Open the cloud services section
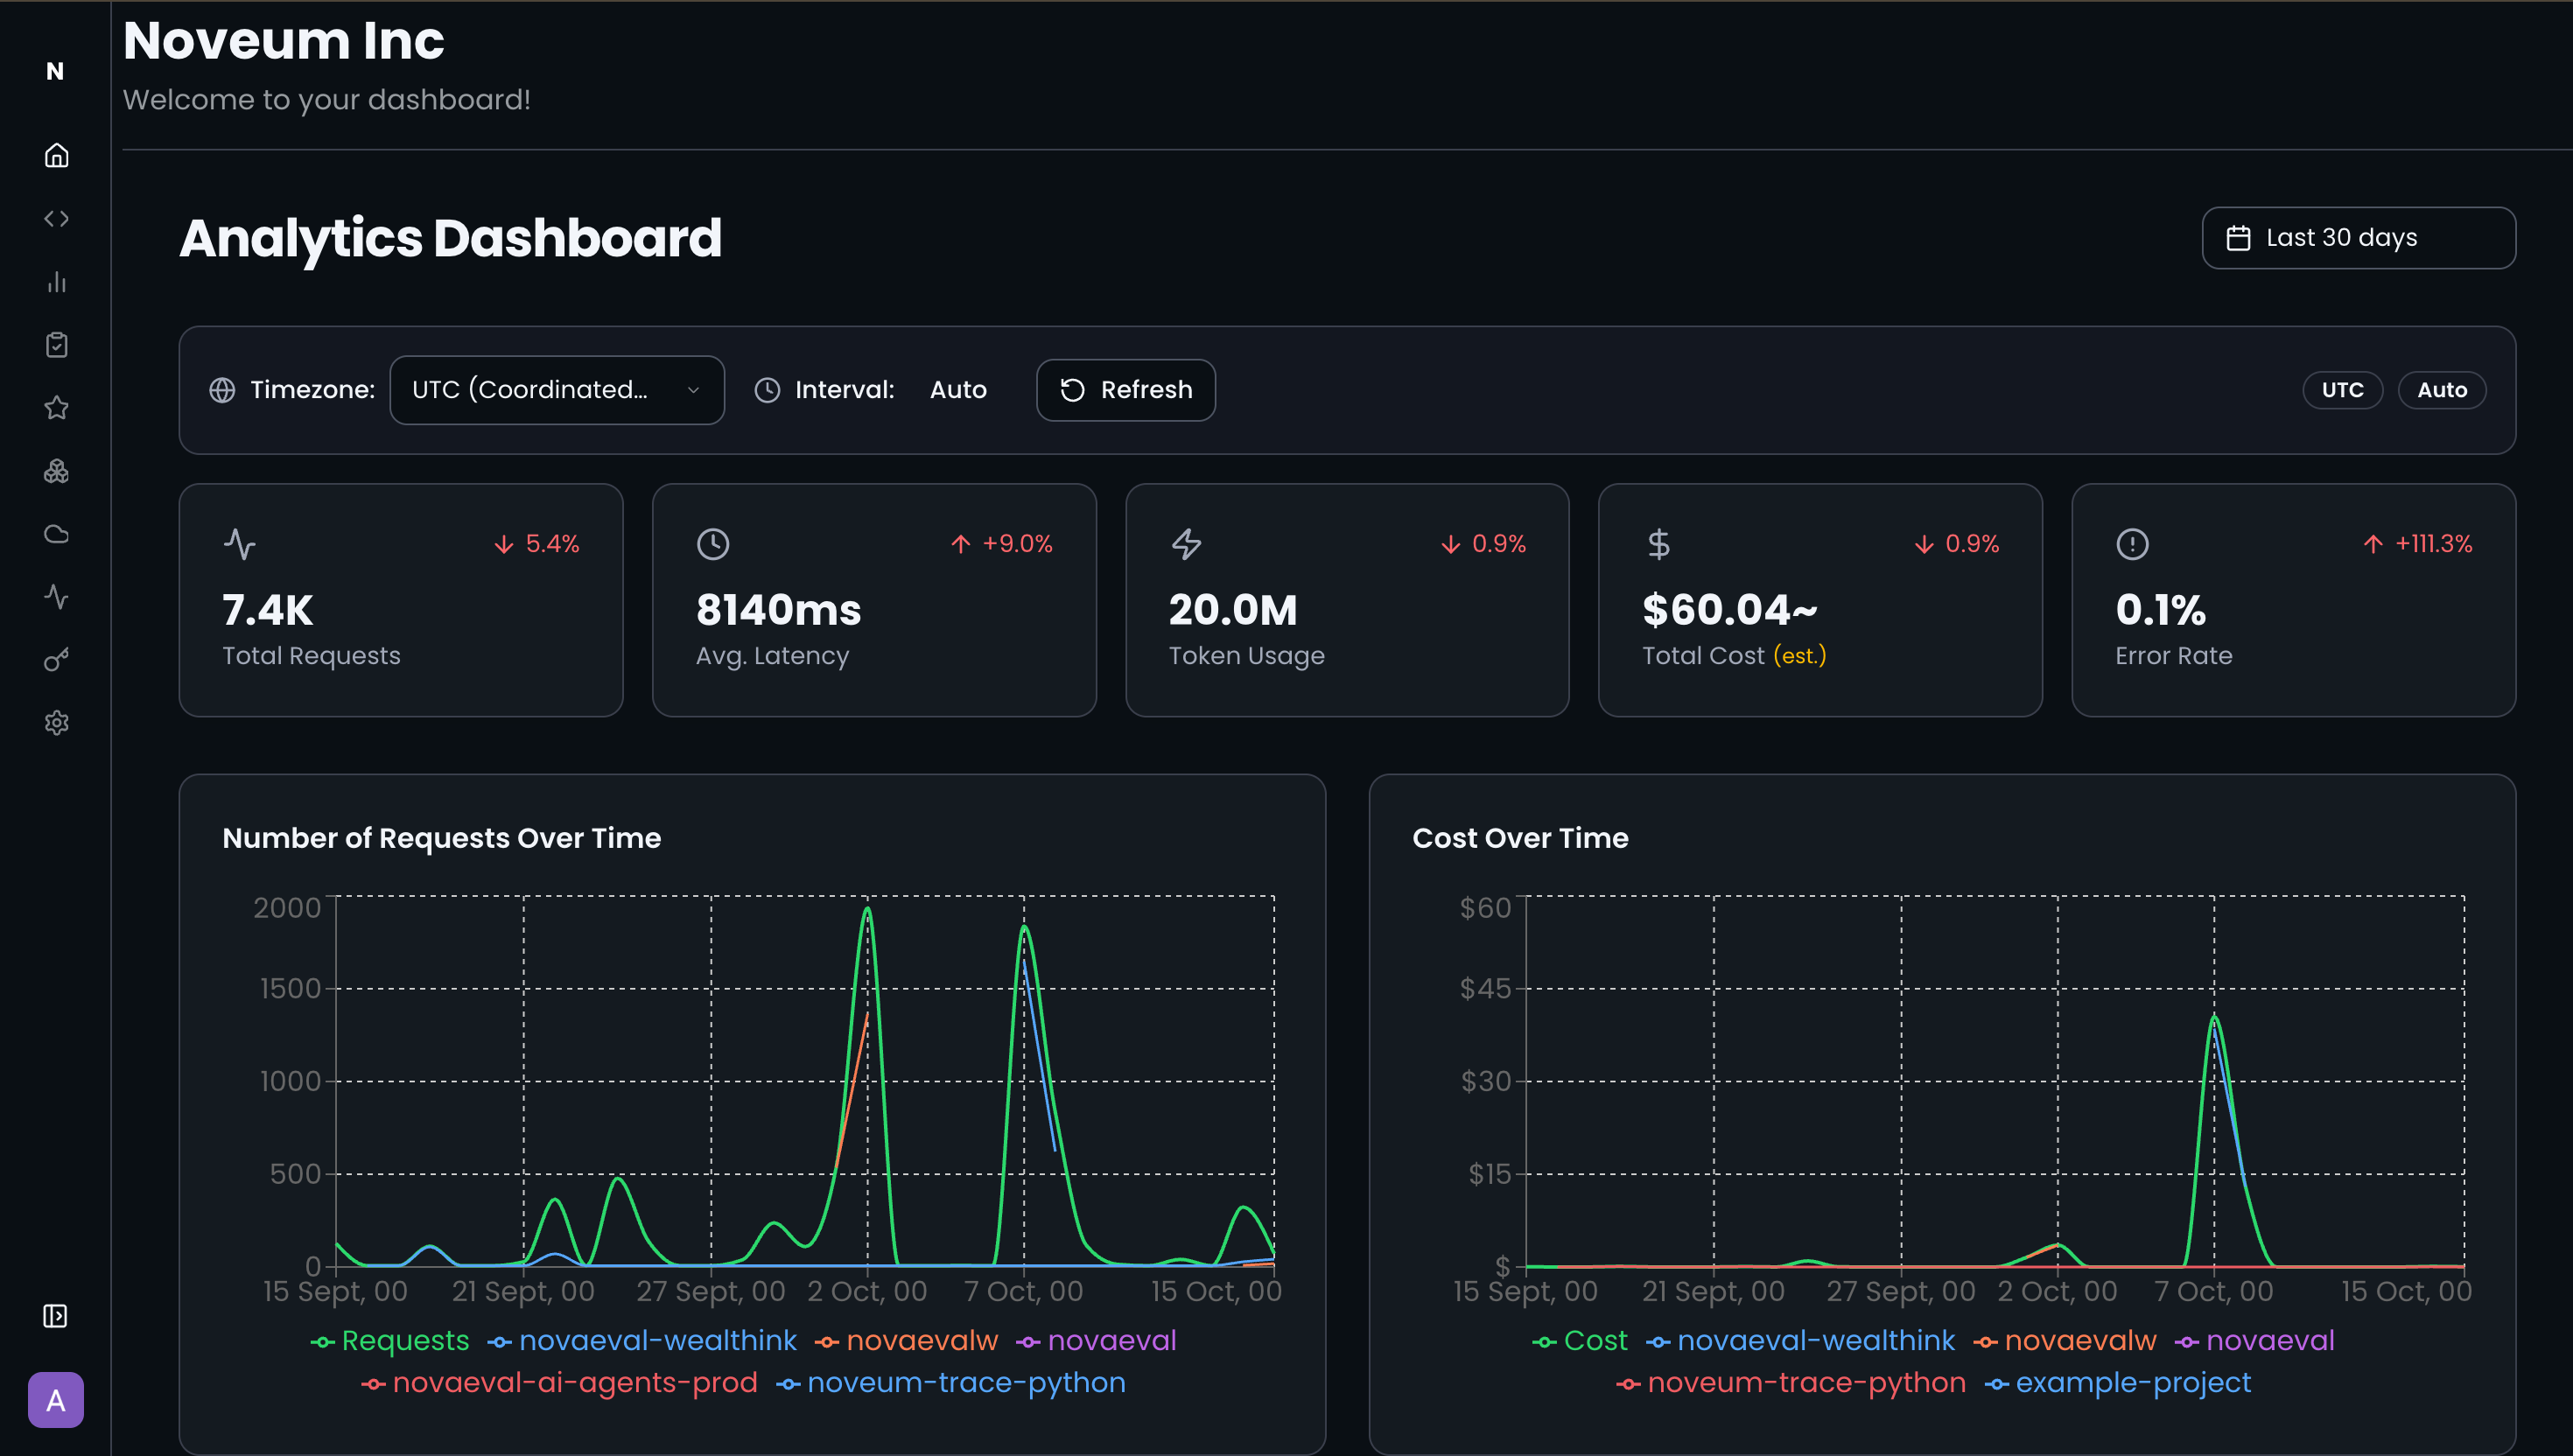Image resolution: width=2573 pixels, height=1456 pixels. pos(56,534)
